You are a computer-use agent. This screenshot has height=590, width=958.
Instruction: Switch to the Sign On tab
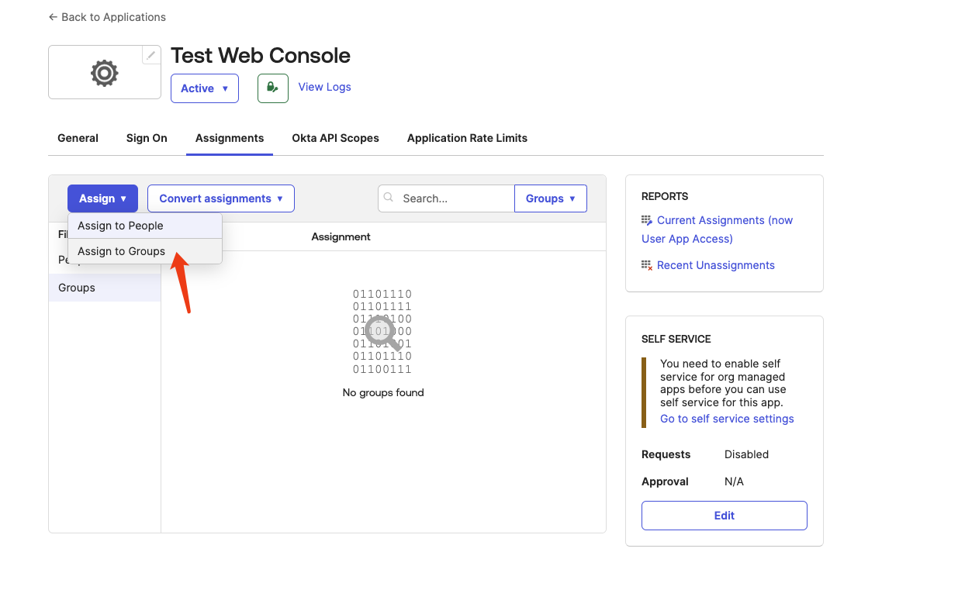point(147,138)
